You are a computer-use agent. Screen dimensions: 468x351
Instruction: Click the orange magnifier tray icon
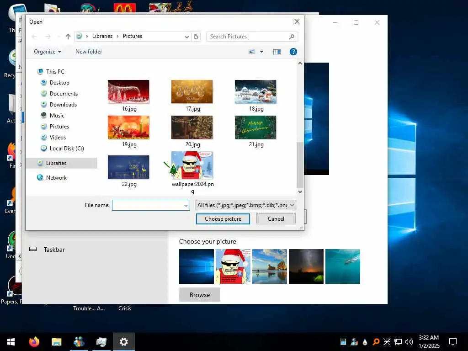click(376, 342)
